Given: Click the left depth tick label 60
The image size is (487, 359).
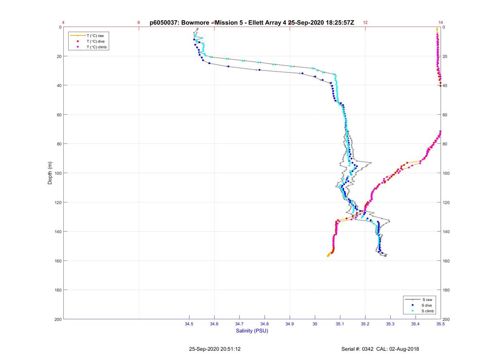Looking at the screenshot, I should point(59,115).
